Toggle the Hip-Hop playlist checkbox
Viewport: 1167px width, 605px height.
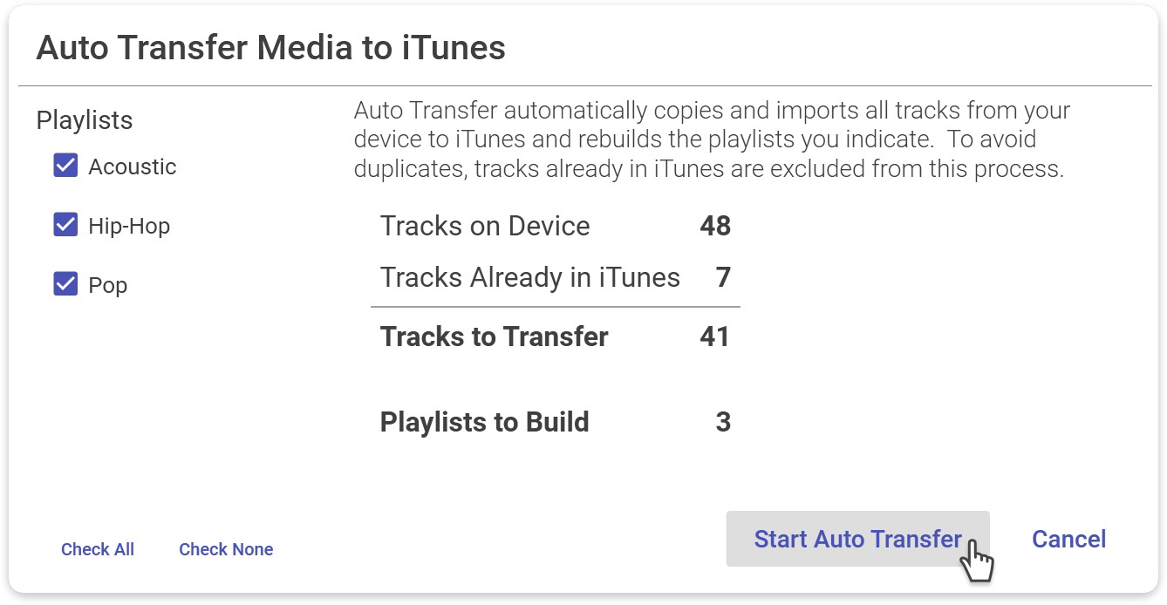[65, 225]
